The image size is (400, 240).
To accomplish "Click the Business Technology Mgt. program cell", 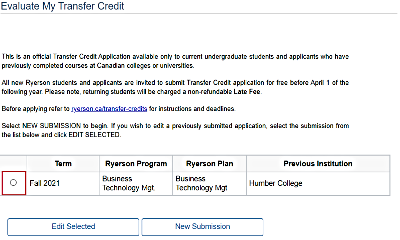I will point(129,183).
